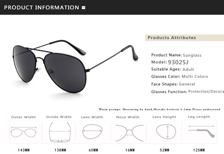Screen dimensions: 224x154
Task: Click the Nose Width bridge diagram icon
Action: coord(129,133)
